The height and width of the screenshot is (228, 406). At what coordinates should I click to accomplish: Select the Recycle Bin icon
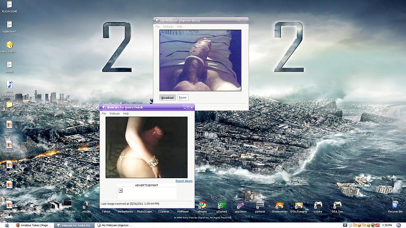pos(395,205)
